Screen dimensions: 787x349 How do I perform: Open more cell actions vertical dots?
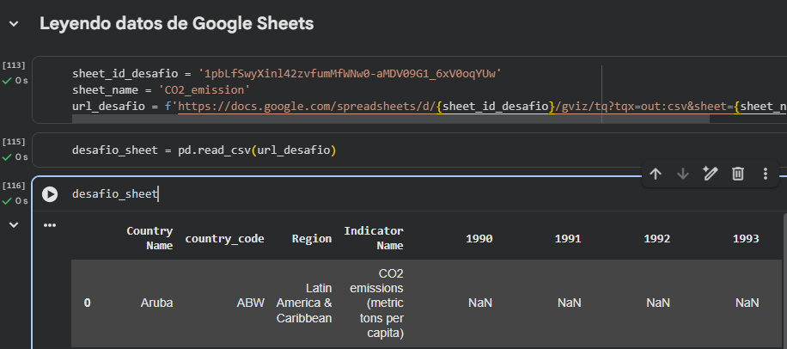click(765, 174)
